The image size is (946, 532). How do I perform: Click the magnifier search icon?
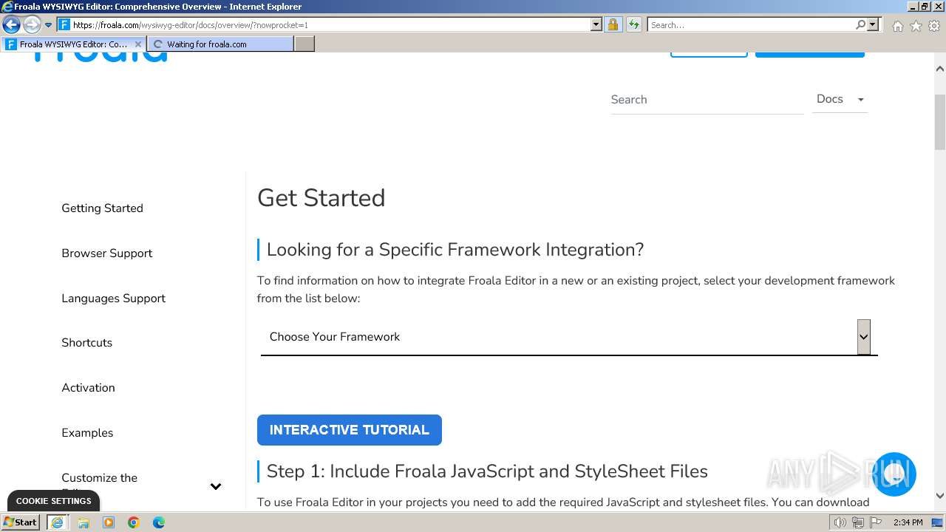click(x=860, y=24)
